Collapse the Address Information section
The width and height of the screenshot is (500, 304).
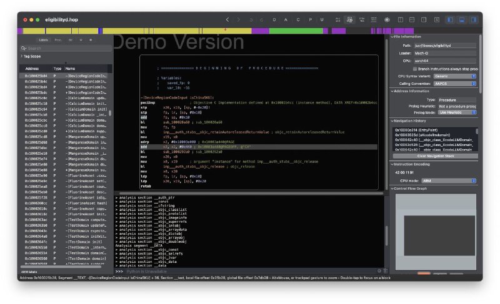click(x=392, y=91)
